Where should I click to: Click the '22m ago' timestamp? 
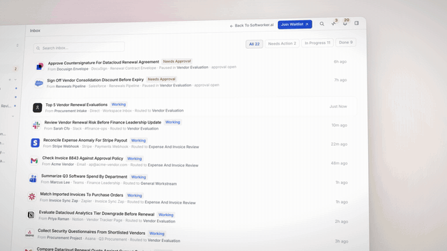point(339,144)
